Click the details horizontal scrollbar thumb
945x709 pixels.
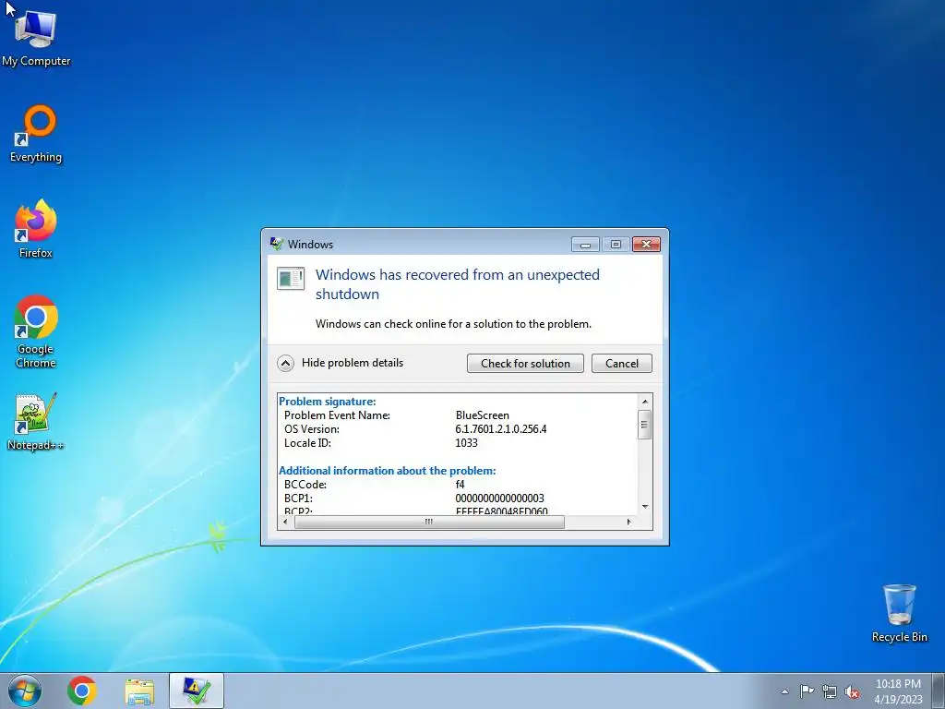pyautogui.click(x=429, y=523)
